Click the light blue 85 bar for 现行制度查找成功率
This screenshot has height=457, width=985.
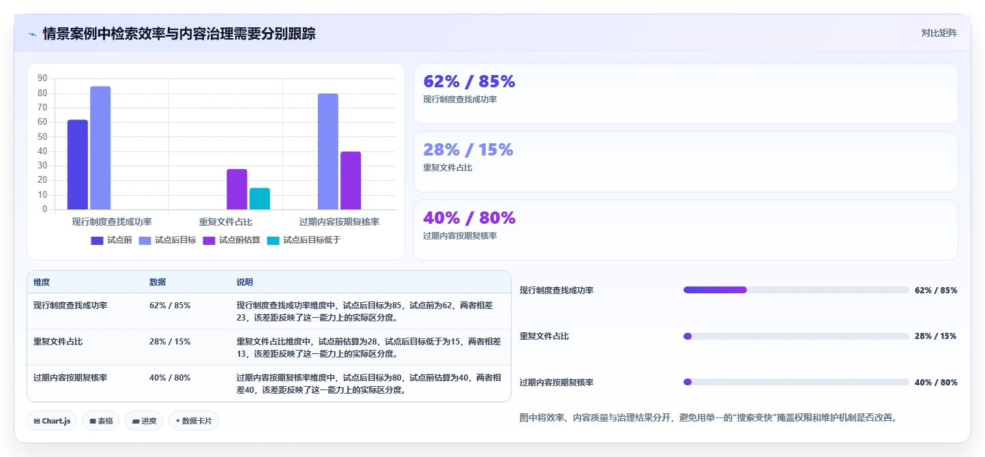click(100, 148)
